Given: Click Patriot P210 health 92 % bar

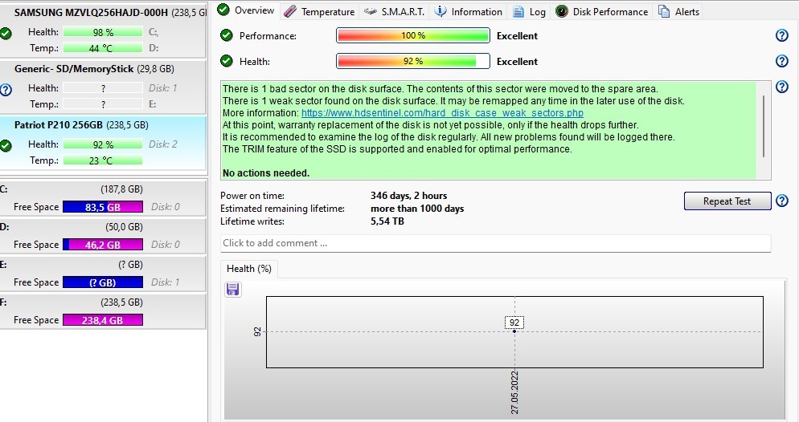Looking at the screenshot, I should 103,144.
